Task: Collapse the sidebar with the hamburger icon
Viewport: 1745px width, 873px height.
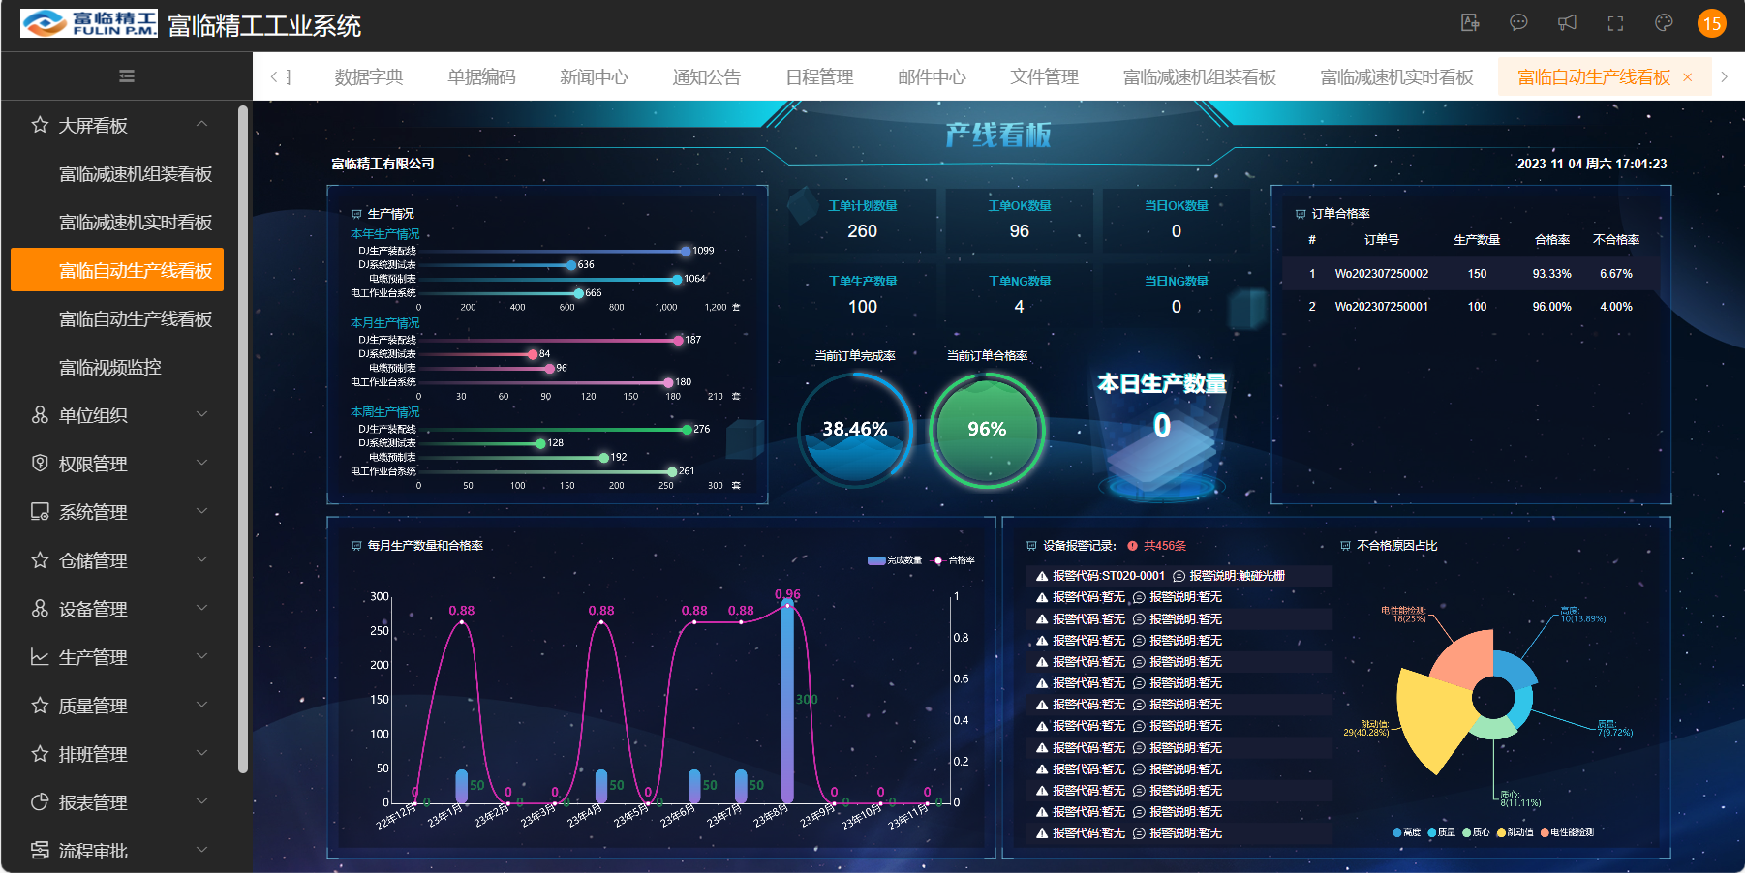Action: click(x=127, y=76)
